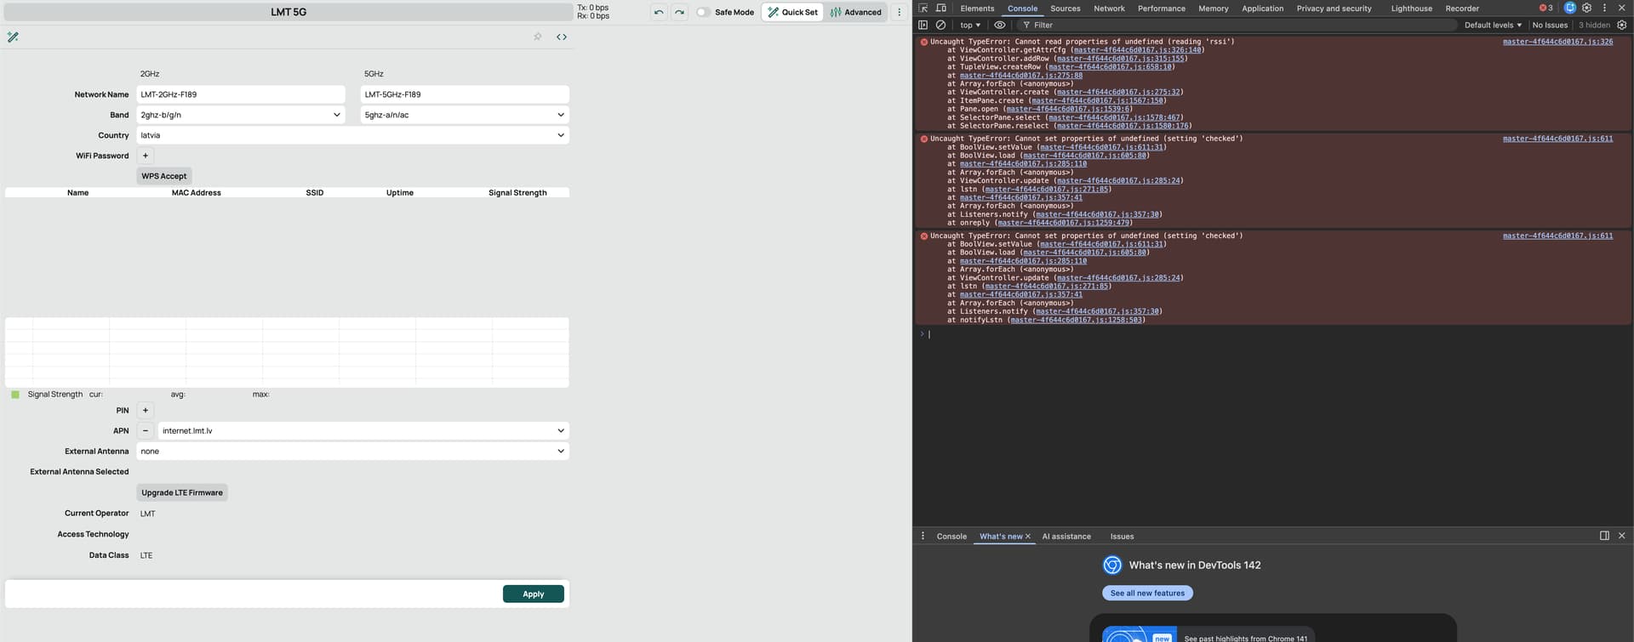The width and height of the screenshot is (1634, 642).
Task: Open DevTools settings gear in the top bar
Action: click(x=1587, y=8)
